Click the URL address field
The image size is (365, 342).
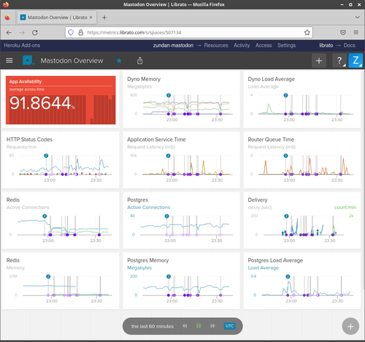(189, 32)
